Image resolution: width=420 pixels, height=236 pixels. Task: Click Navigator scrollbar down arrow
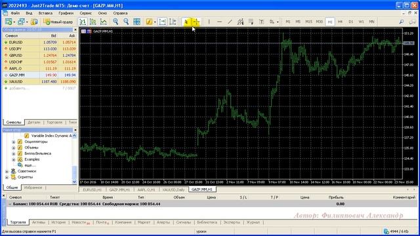coord(74,182)
